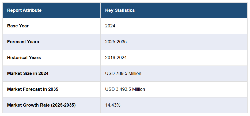Select the 'Market Forecast in 2035' label
The height and width of the screenshot is (116, 250).
pyautogui.click(x=33, y=89)
